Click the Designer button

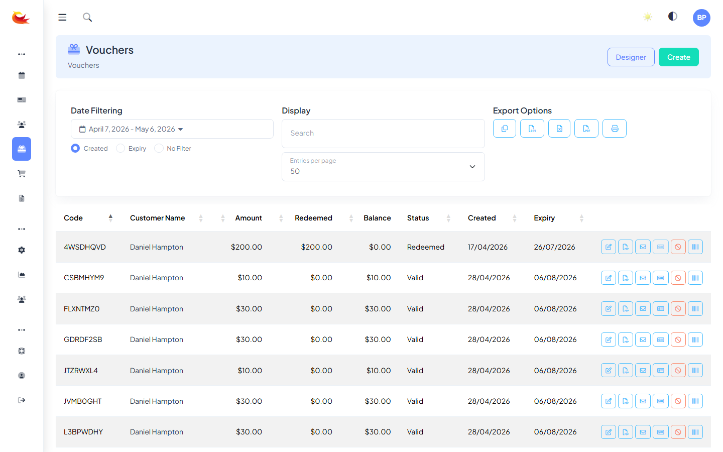point(631,57)
